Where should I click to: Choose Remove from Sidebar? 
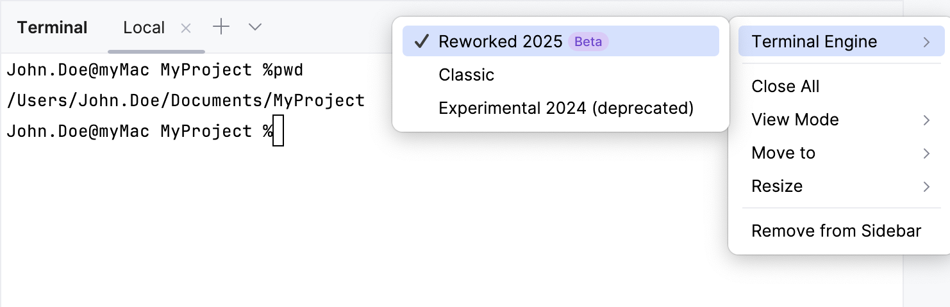836,231
